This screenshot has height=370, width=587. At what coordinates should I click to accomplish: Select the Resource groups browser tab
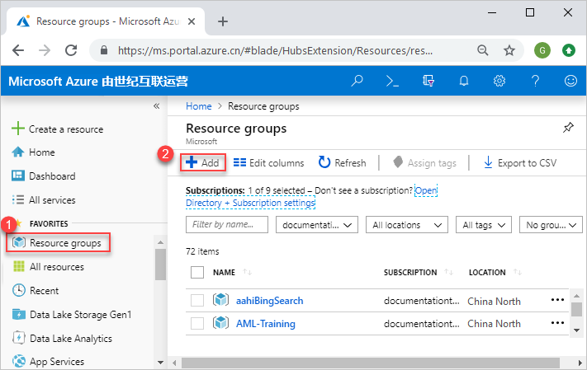coord(107,21)
